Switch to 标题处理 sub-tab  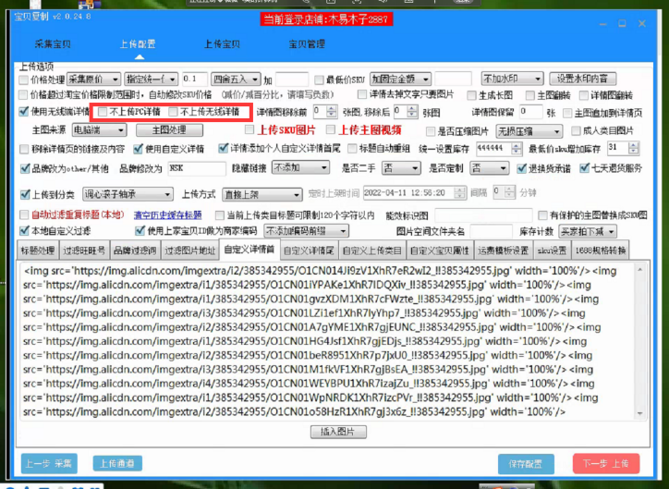[38, 251]
